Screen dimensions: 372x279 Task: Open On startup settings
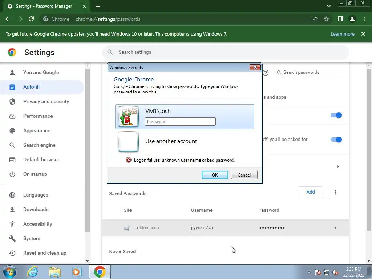tap(35, 174)
